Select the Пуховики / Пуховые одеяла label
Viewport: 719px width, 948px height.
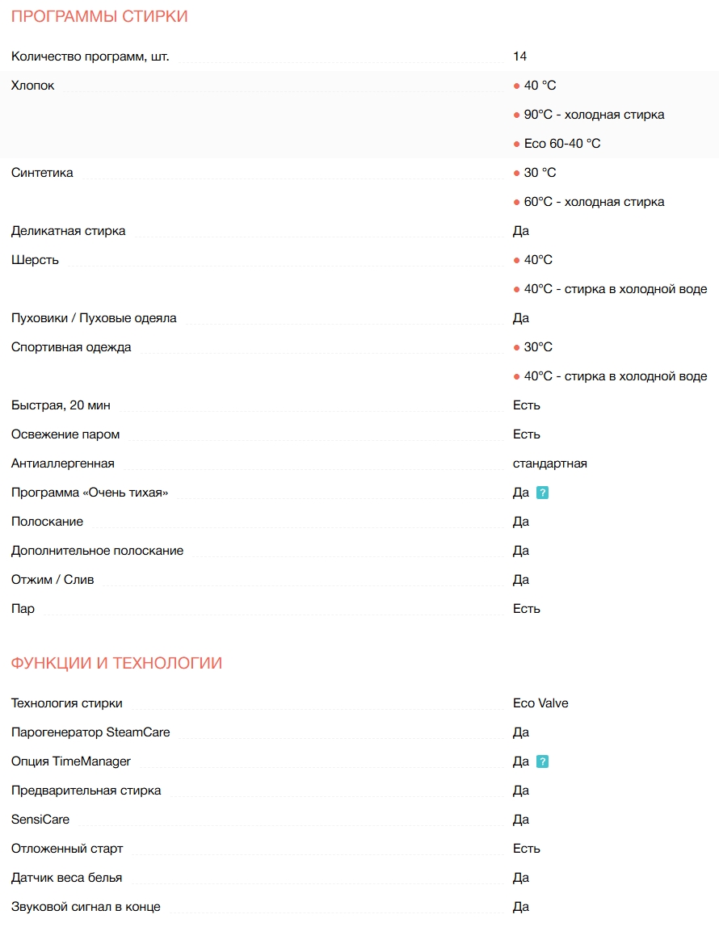(94, 318)
